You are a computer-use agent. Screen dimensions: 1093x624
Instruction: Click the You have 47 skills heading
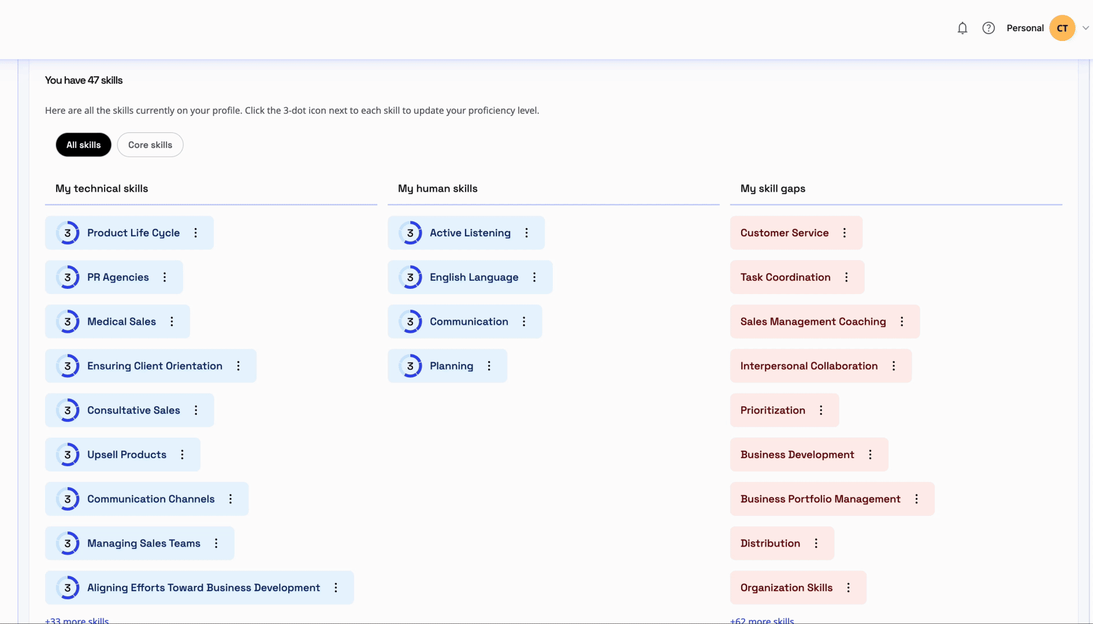[84, 80]
